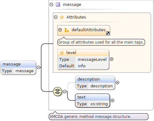Click the purple complex type icon
The height and width of the screenshot is (121, 154).
(58, 5)
